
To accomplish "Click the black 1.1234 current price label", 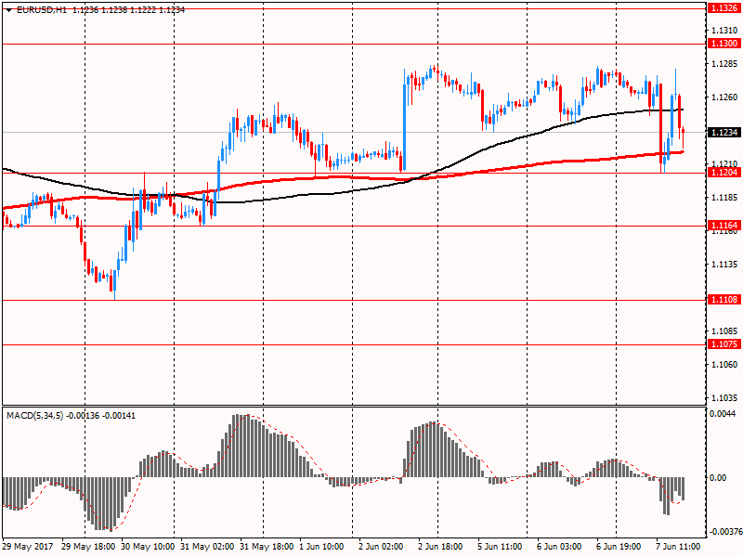I will (724, 132).
